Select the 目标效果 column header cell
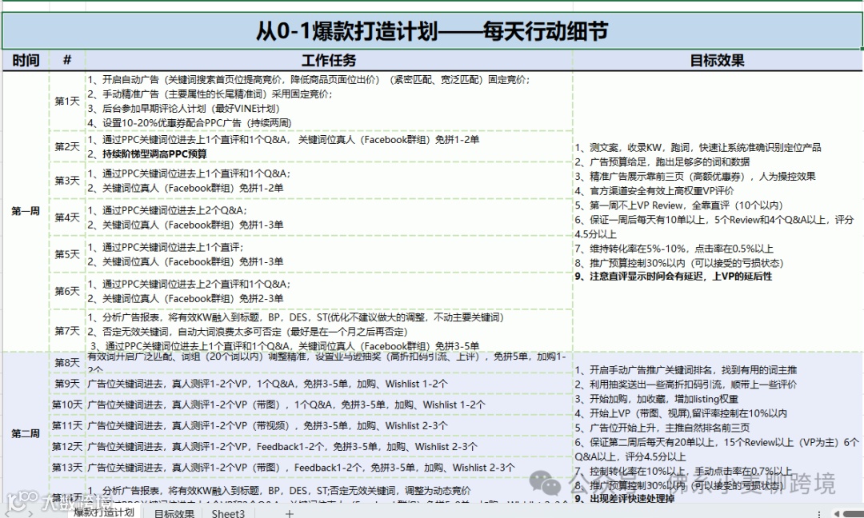The height and width of the screenshot is (518, 864). 718,60
